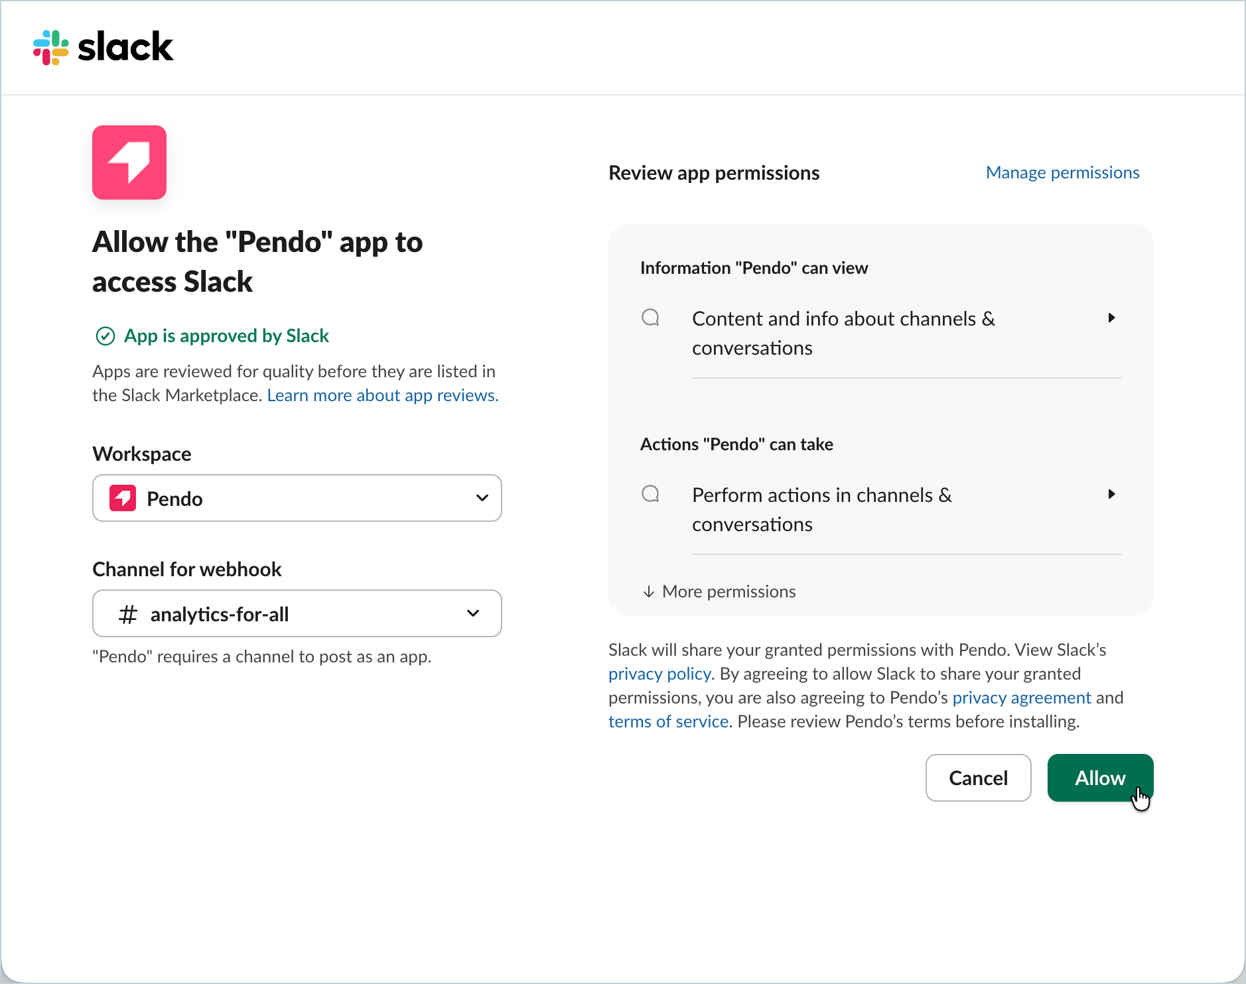1246x984 pixels.
Task: Open Learn more about app reviews link
Action: (x=383, y=395)
